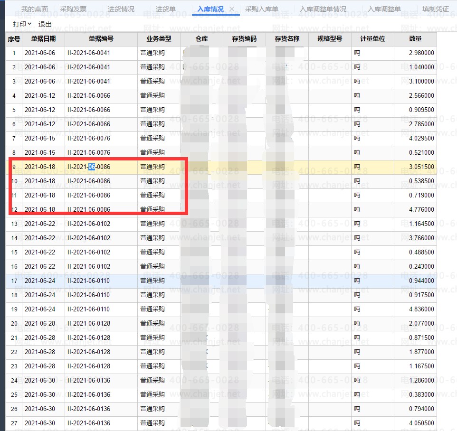Click the 单据编号 column header
Viewport: 457px width, 431px height.
tap(101, 39)
